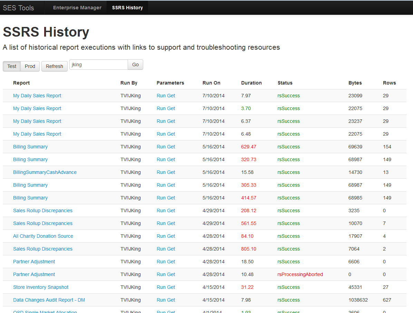Click the Refresh button
413x313 pixels.
54,66
